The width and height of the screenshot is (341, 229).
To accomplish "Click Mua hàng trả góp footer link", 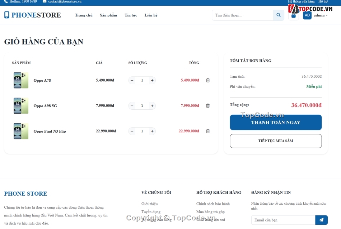I will click(210, 212).
